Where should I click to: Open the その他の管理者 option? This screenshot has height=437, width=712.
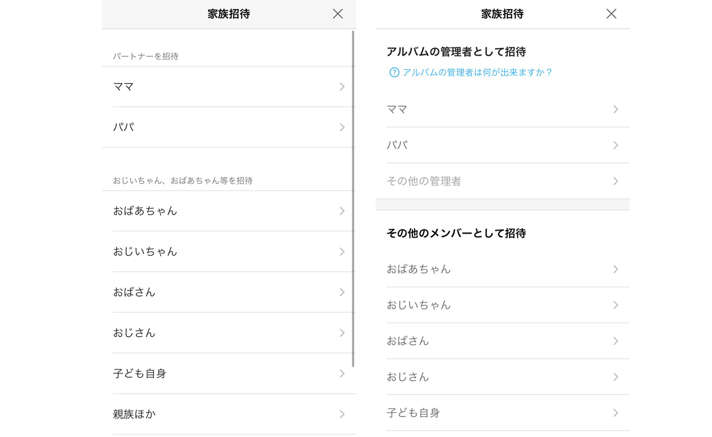point(502,181)
